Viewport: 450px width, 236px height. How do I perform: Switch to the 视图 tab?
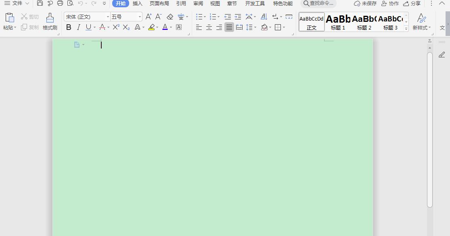pos(215,4)
